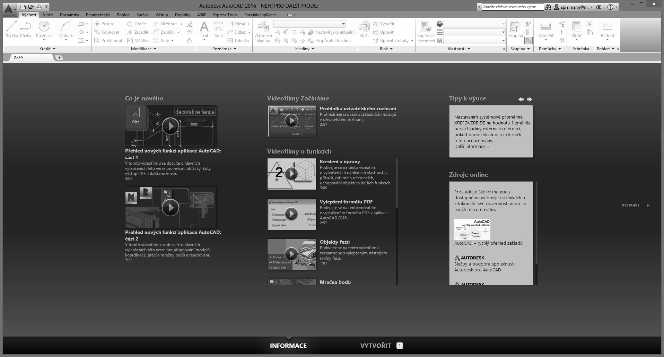Viewport: 664px width, 357px height.
Task: Open AutoCAD – rychlý přehled základů link
Action: [488, 243]
